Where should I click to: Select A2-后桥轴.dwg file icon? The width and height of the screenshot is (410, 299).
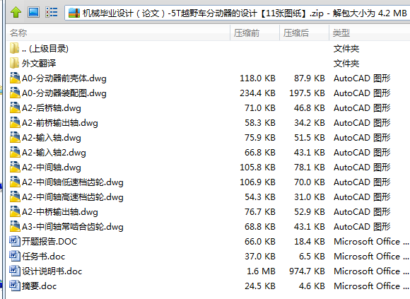coord(15,107)
